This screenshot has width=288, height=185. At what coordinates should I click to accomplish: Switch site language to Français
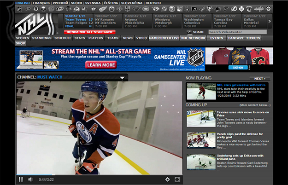(x=41, y=3)
